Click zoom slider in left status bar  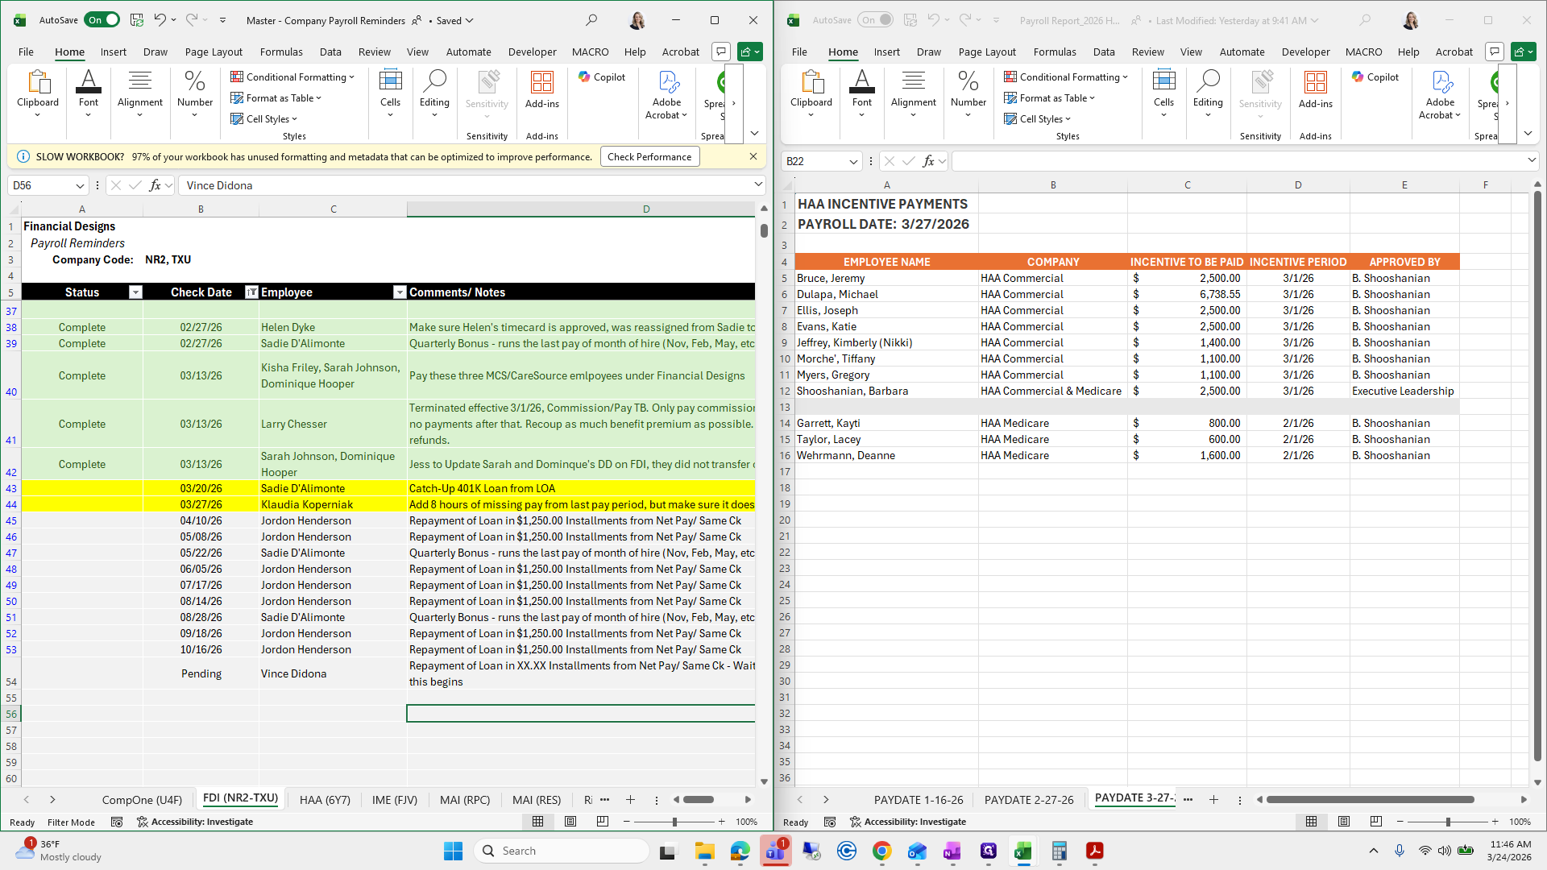674,822
